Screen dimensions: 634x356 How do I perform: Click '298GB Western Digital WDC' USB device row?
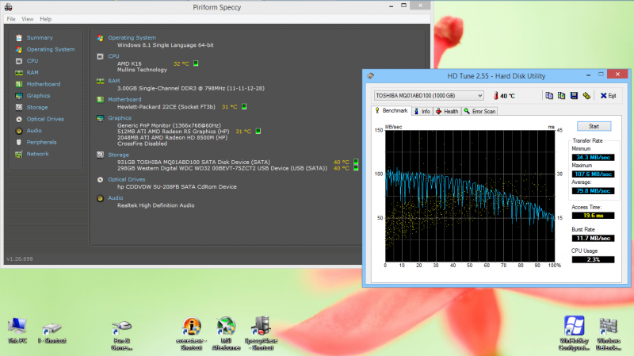[222, 168]
